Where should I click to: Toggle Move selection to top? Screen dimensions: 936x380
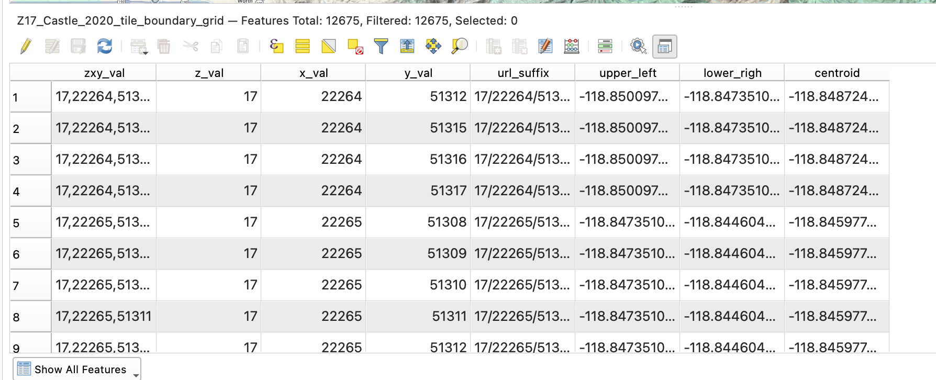[407, 47]
